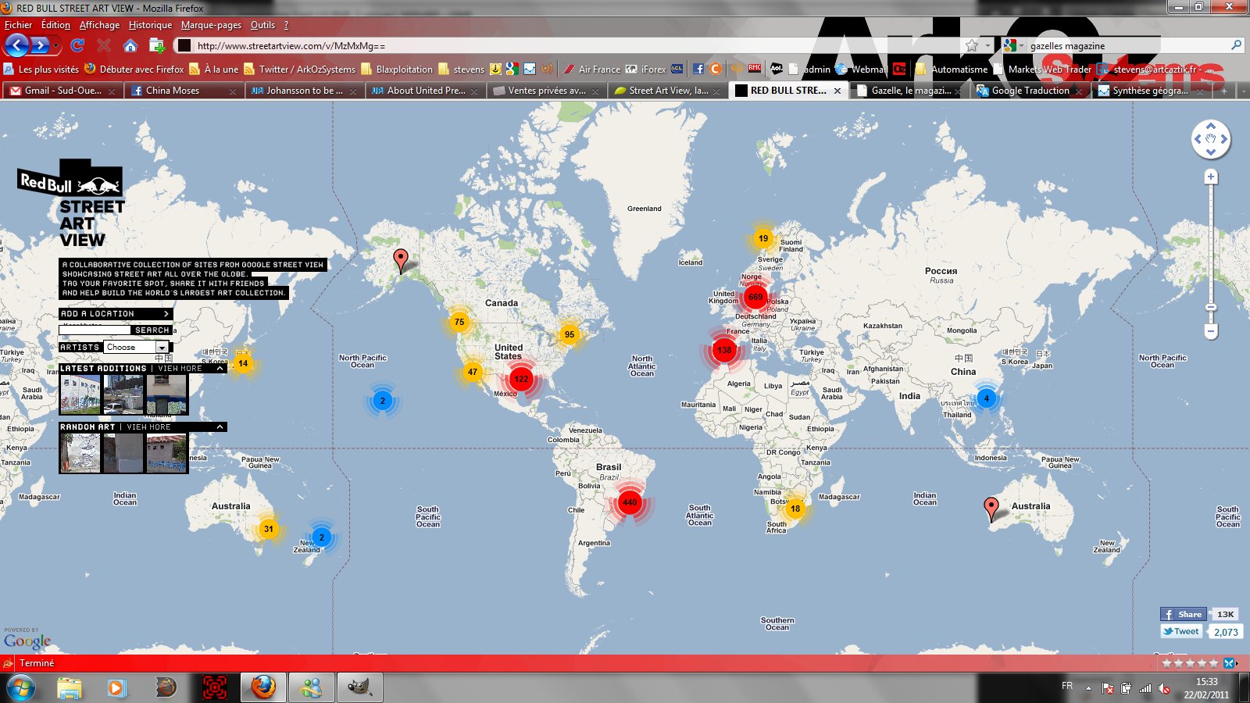Open the 47 cluster near Mexico
The height and width of the screenshot is (703, 1250).
tap(473, 372)
